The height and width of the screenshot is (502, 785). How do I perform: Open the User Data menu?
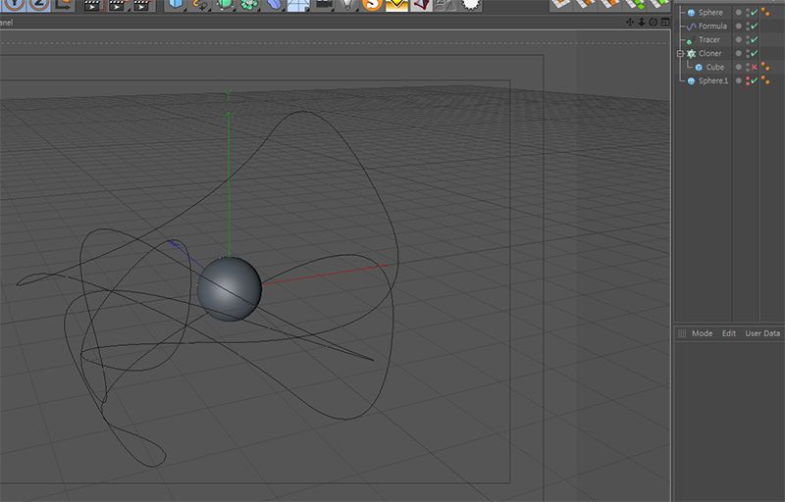tap(762, 333)
